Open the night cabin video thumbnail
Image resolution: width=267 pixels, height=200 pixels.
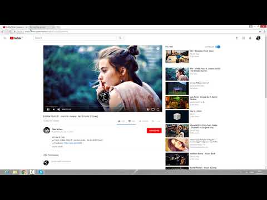tap(177, 88)
